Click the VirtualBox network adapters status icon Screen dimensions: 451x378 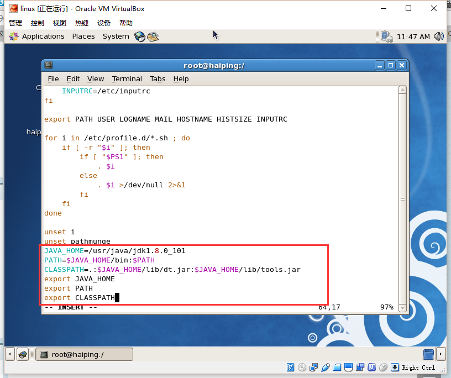click(x=313, y=368)
